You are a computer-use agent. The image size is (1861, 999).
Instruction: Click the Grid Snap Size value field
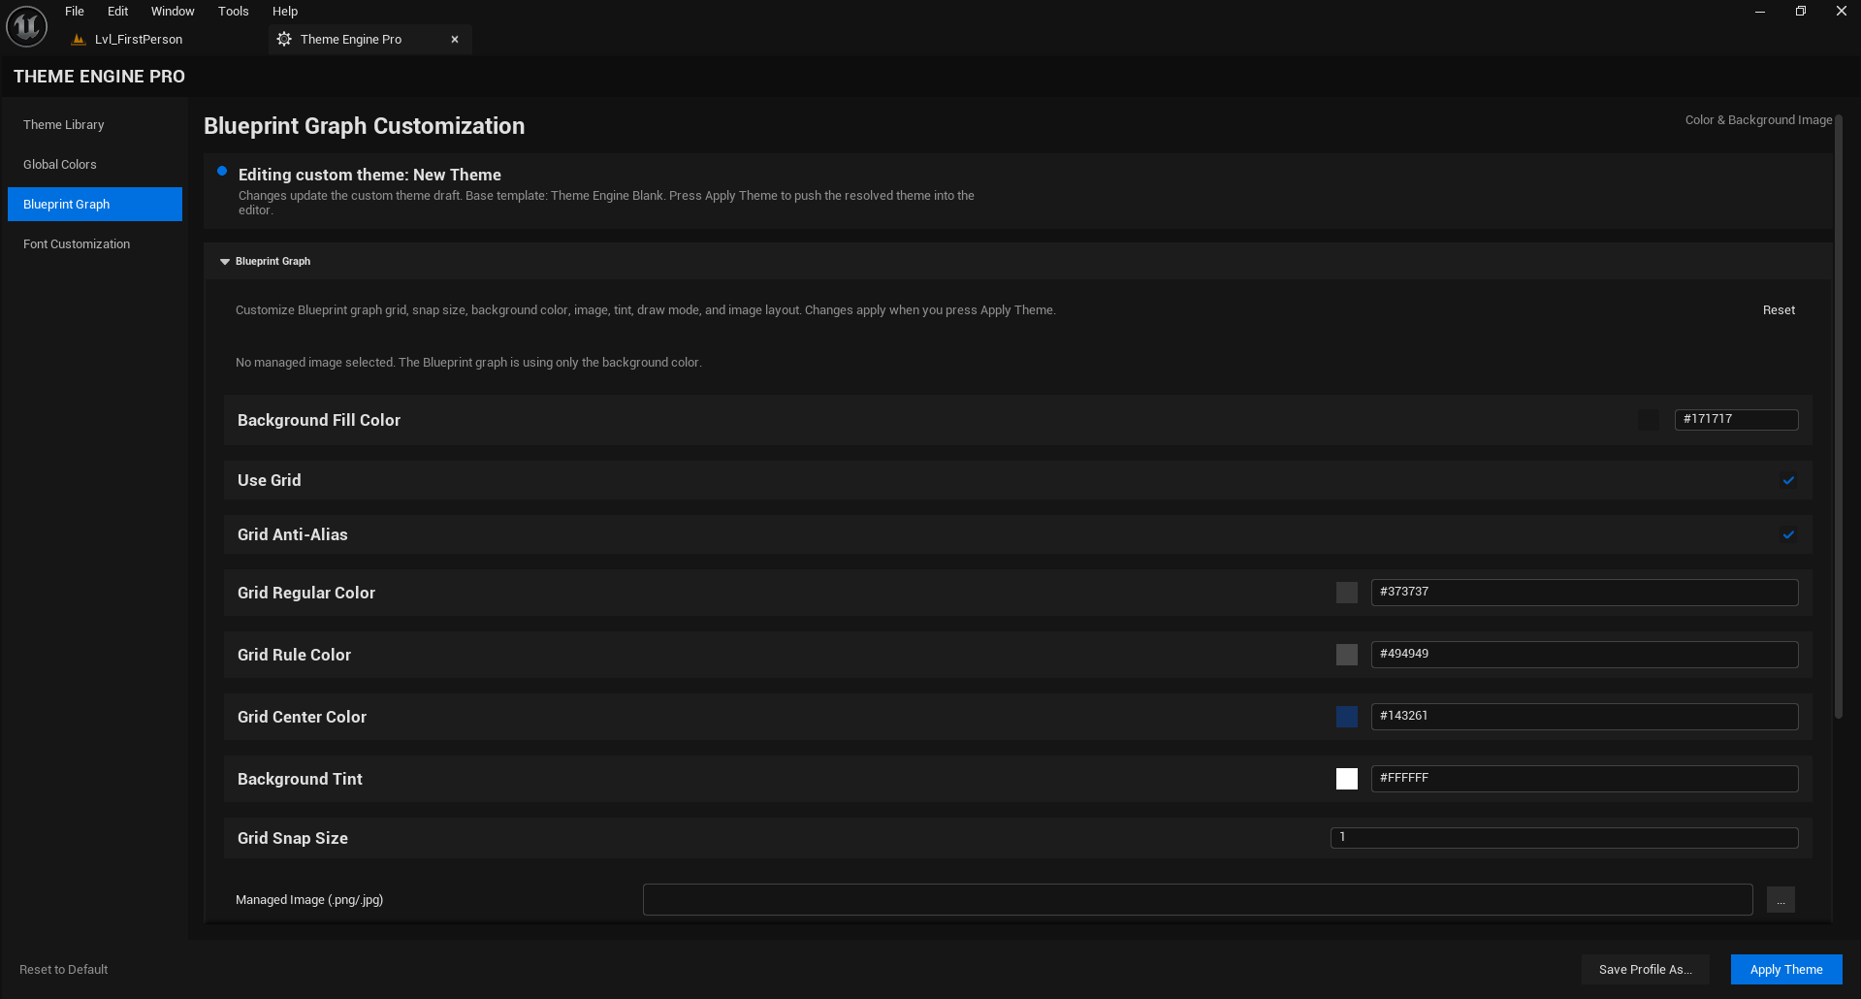(1564, 838)
